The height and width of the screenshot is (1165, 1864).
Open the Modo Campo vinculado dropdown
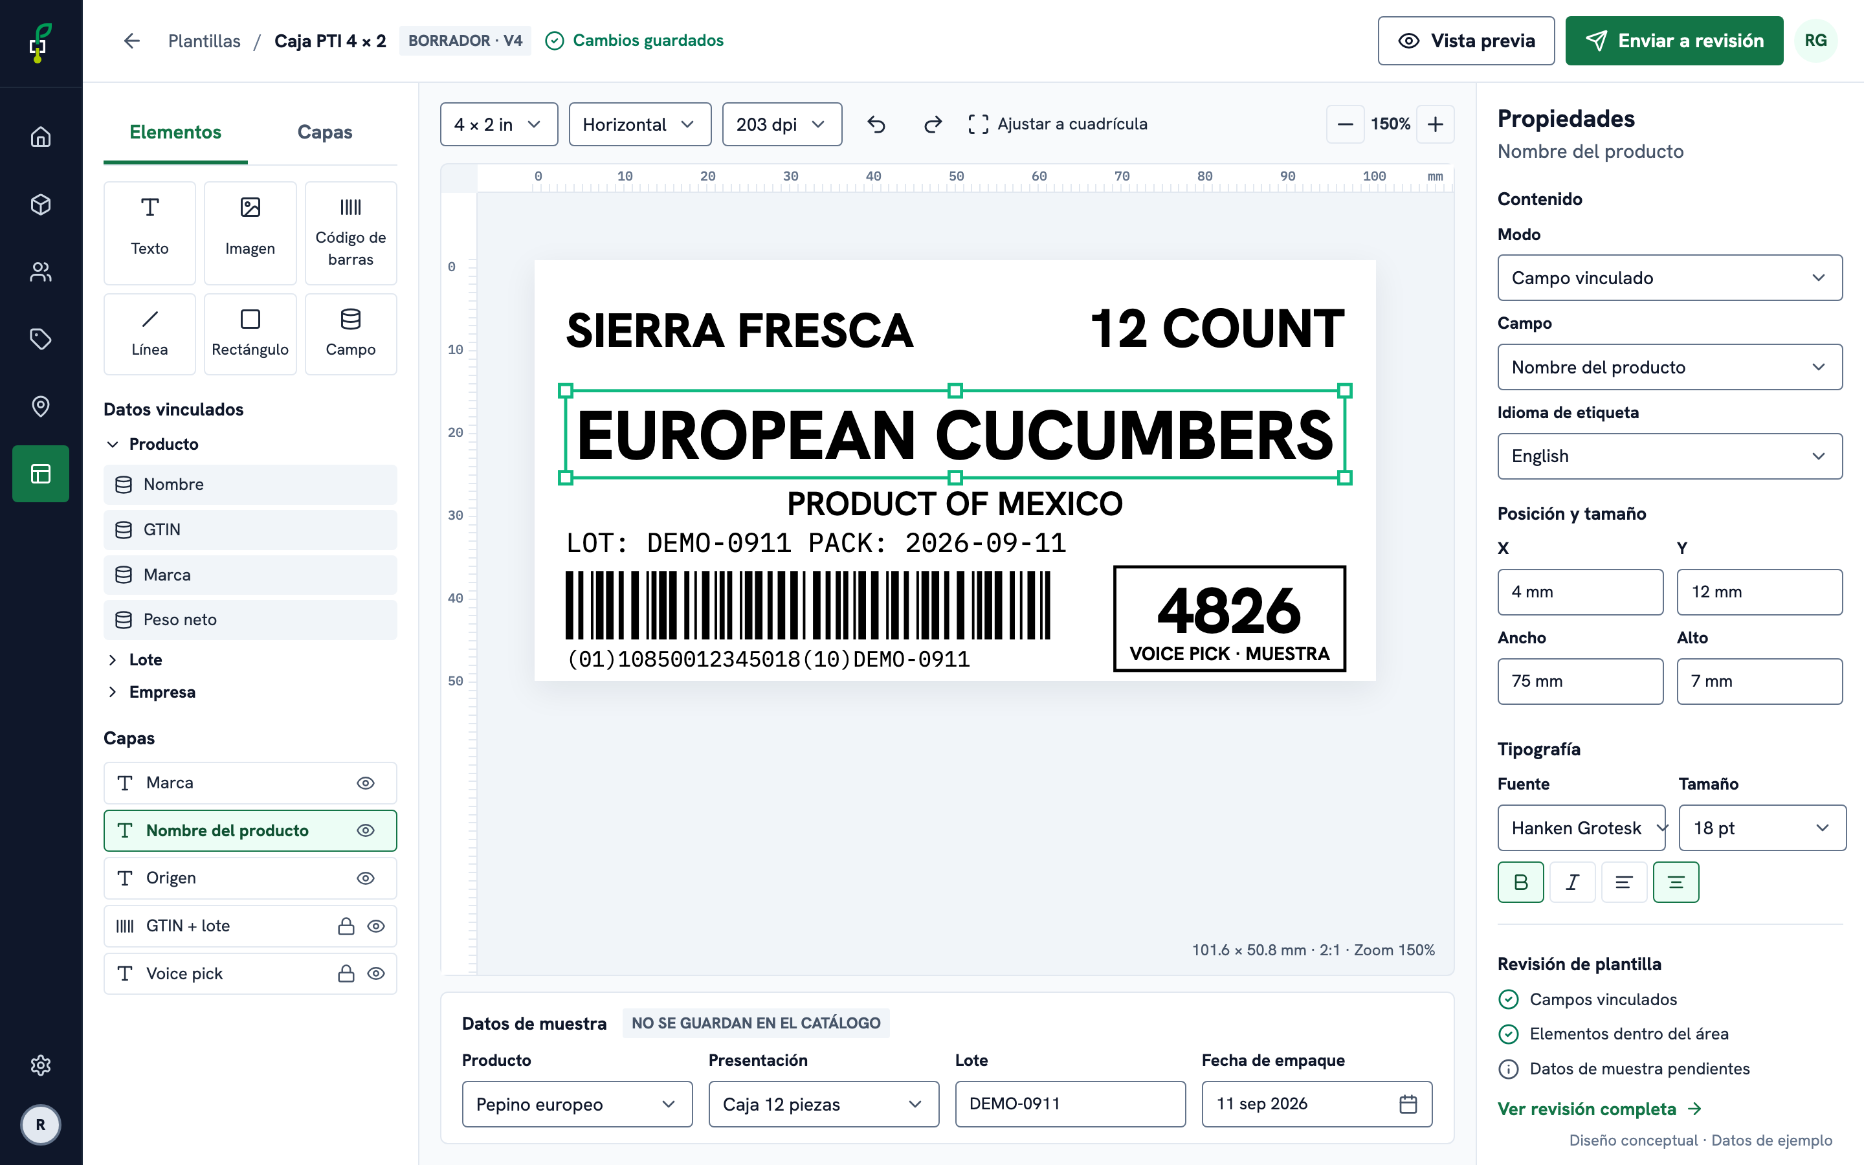coord(1669,278)
